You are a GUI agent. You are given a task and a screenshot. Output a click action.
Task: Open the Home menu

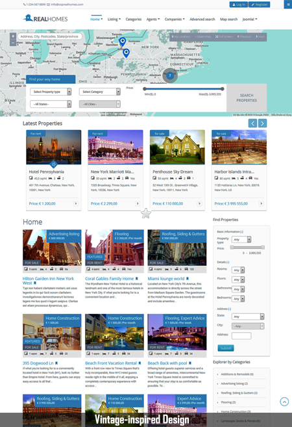pos(96,19)
